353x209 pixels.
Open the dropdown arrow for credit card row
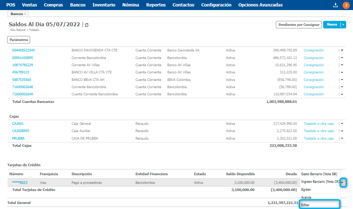(343, 183)
